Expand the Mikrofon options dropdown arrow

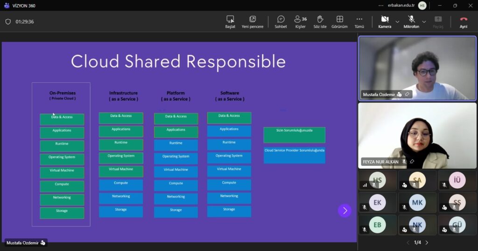424,21
